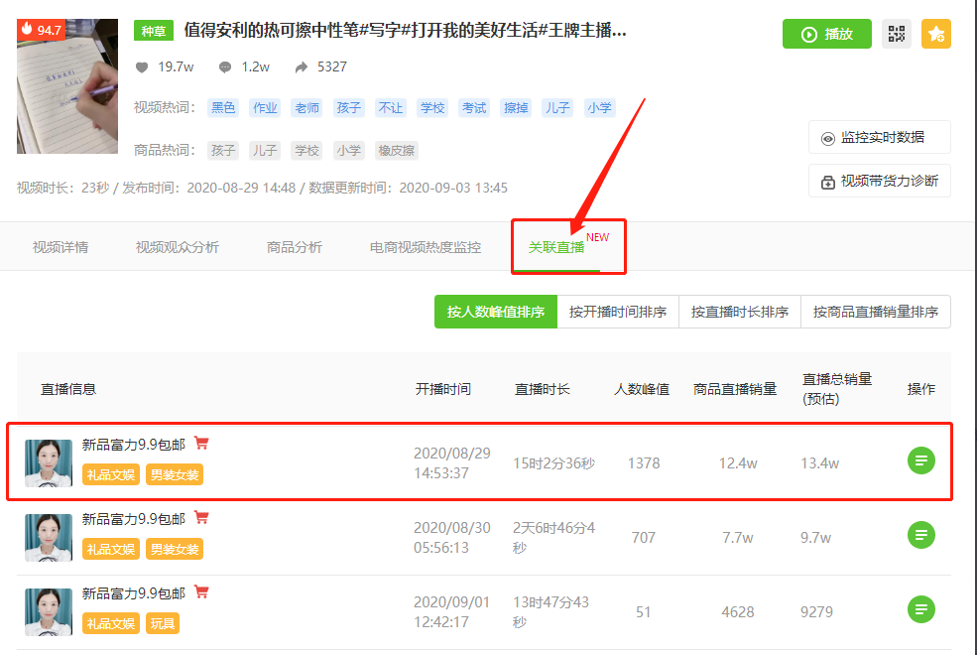Click the share arrow icon
The height and width of the screenshot is (655, 977).
tap(302, 66)
